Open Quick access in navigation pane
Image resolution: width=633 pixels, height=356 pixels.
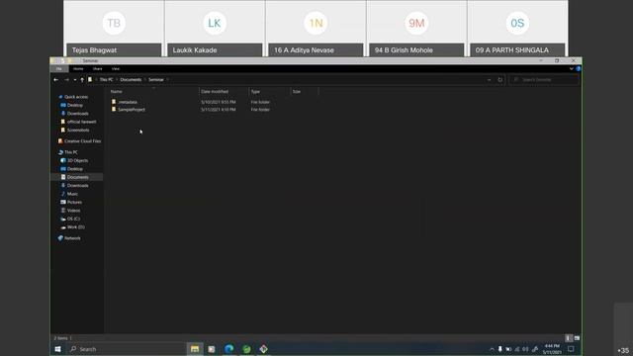point(76,97)
